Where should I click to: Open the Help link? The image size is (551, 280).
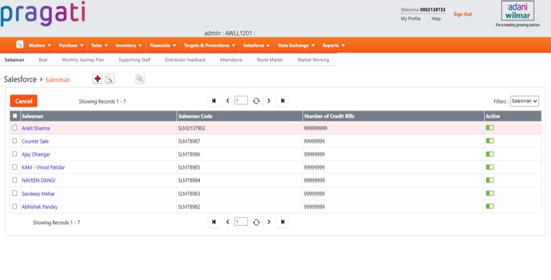click(436, 19)
